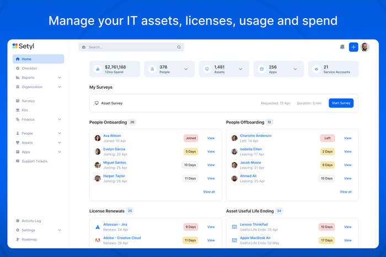Click the Lenovo ThinkPad laptop icon
This screenshot has width=386, height=257.
click(x=234, y=227)
